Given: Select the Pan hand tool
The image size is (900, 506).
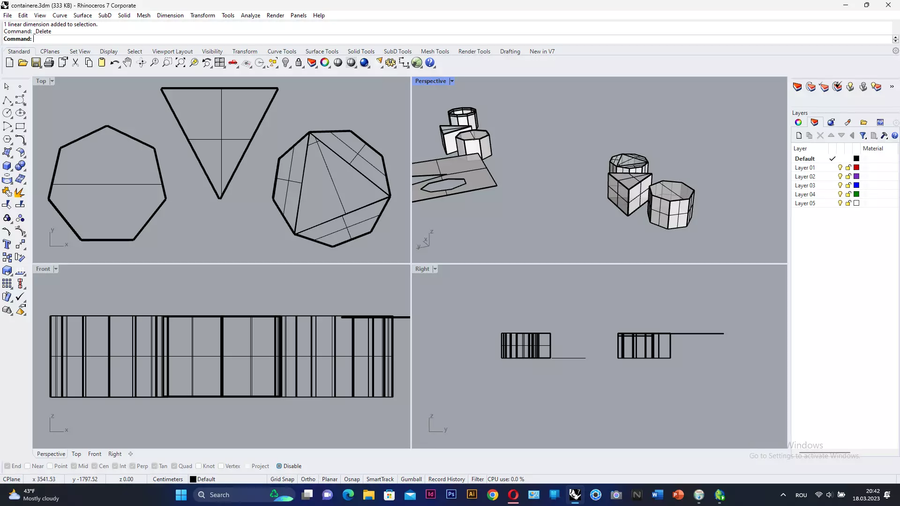Looking at the screenshot, I should tap(127, 62).
